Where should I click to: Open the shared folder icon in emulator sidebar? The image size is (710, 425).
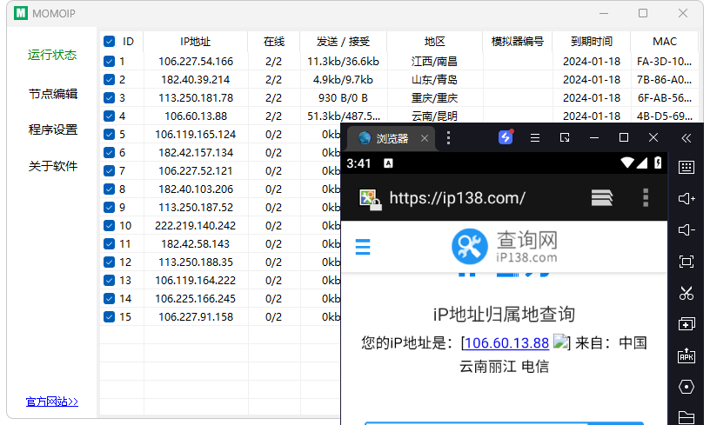coord(686,417)
